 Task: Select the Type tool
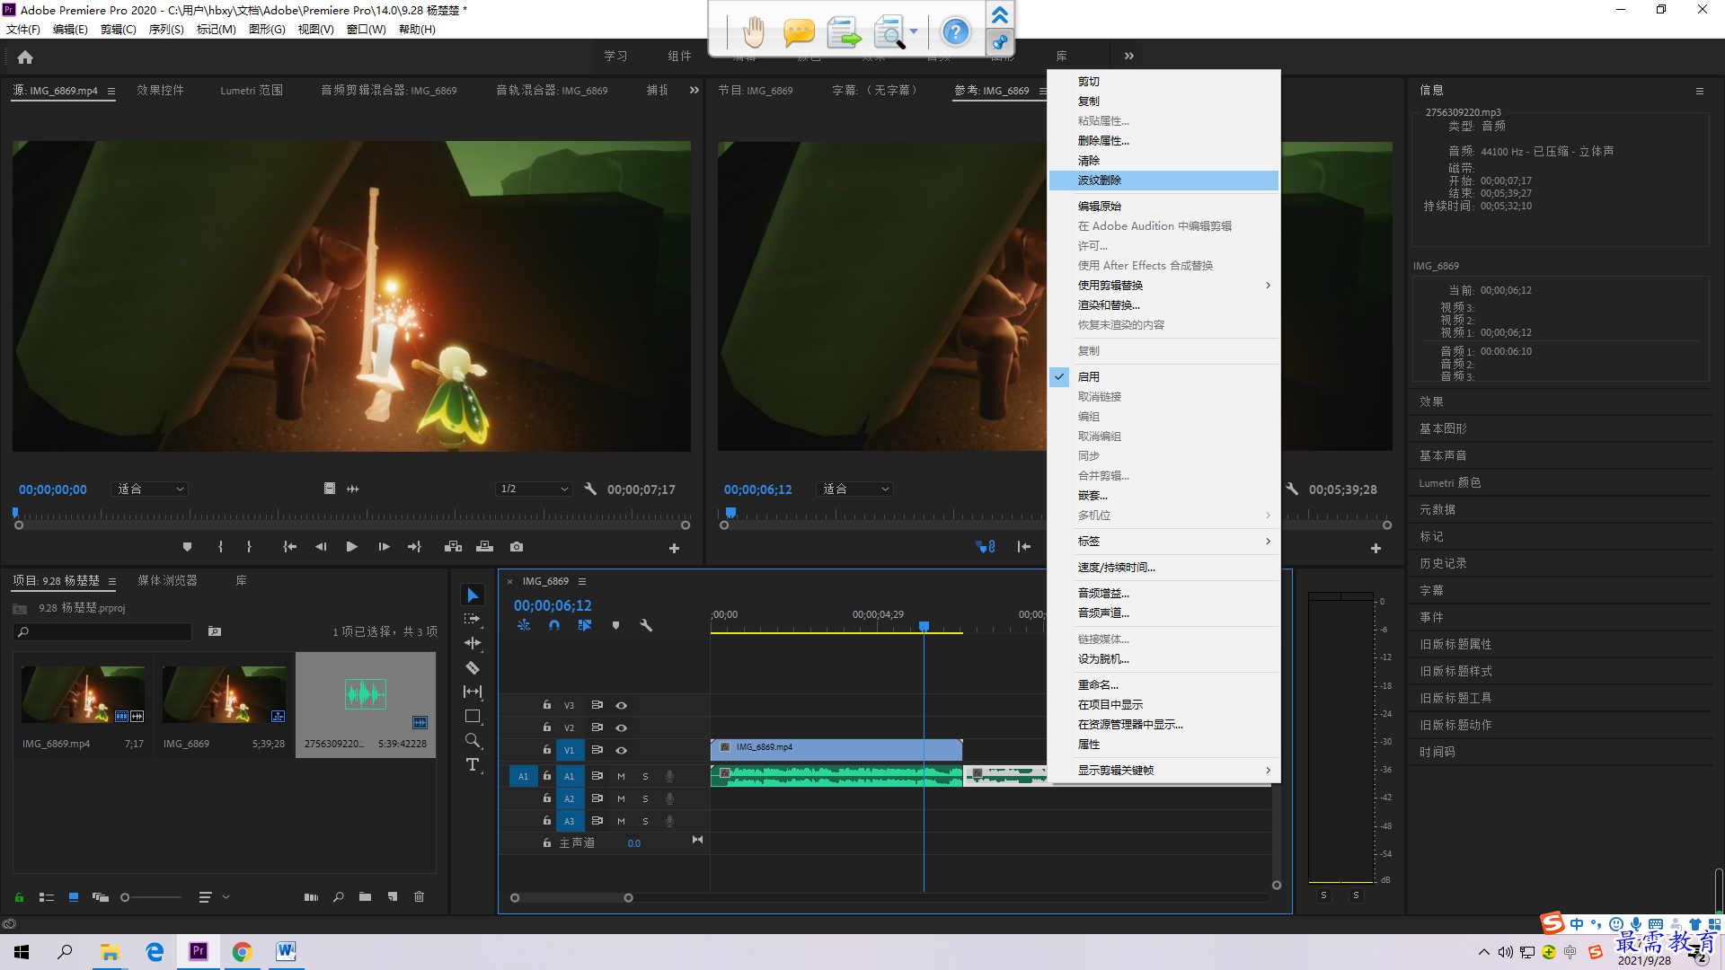click(473, 764)
